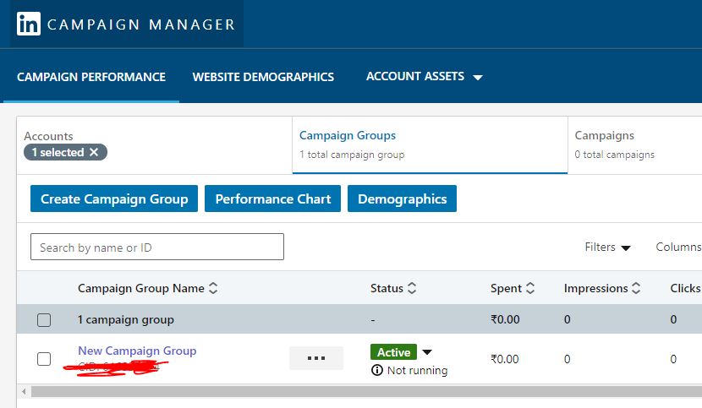The height and width of the screenshot is (408, 702).
Task: Sort the Impressions column
Action: (x=636, y=288)
